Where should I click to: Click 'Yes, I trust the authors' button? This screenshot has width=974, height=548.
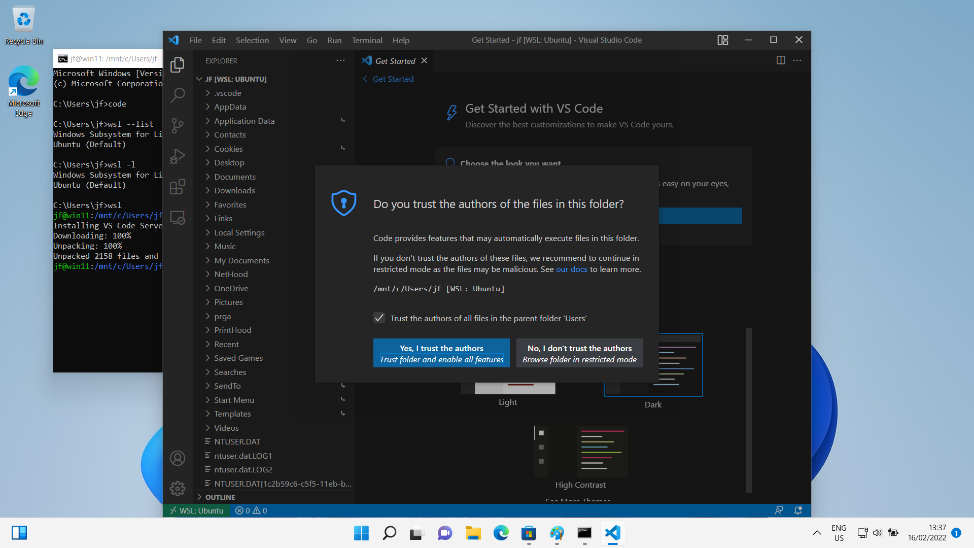(x=441, y=353)
